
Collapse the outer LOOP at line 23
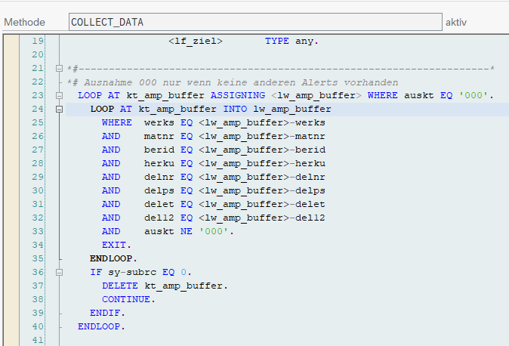[x=60, y=96]
